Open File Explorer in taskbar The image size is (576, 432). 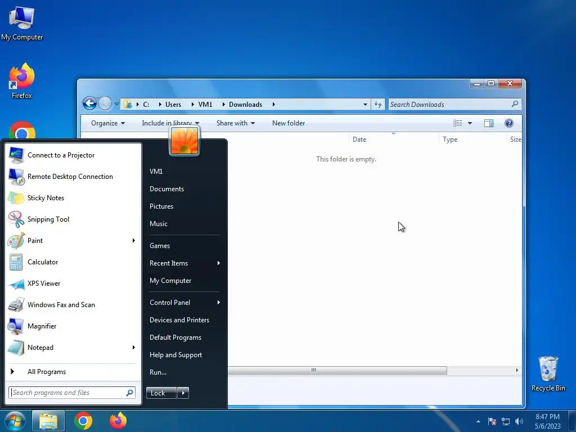click(x=48, y=421)
